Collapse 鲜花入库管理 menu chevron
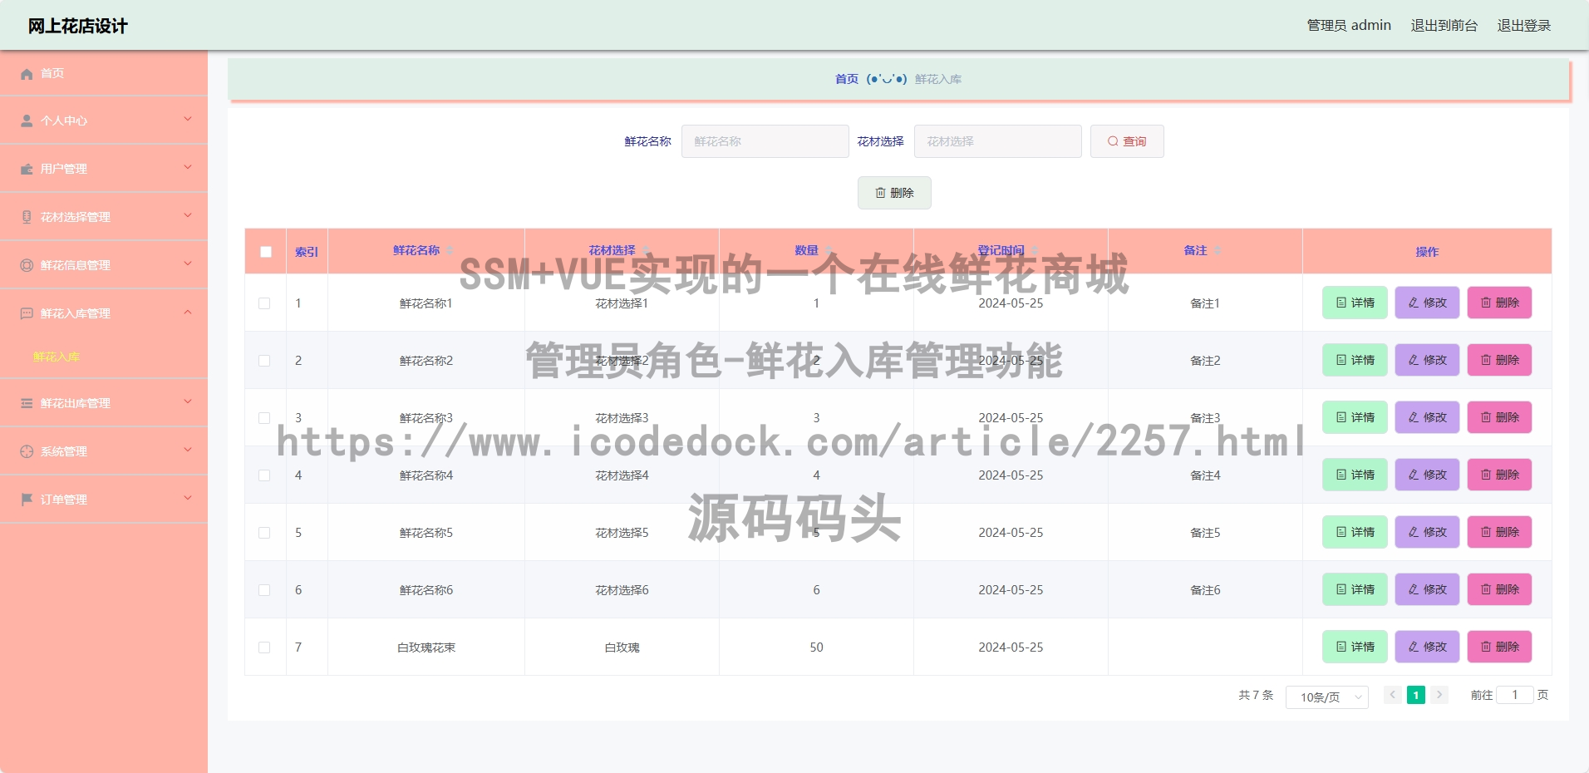This screenshot has width=1589, height=773. [188, 313]
